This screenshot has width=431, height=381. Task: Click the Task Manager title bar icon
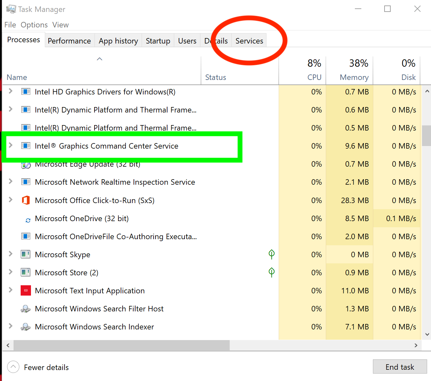pyautogui.click(x=11, y=9)
